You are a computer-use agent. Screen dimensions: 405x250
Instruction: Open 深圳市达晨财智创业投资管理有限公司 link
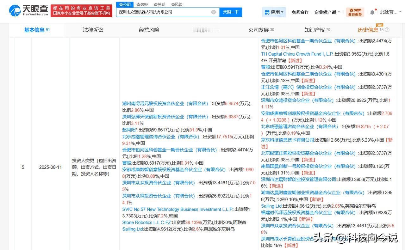tap(298, 179)
